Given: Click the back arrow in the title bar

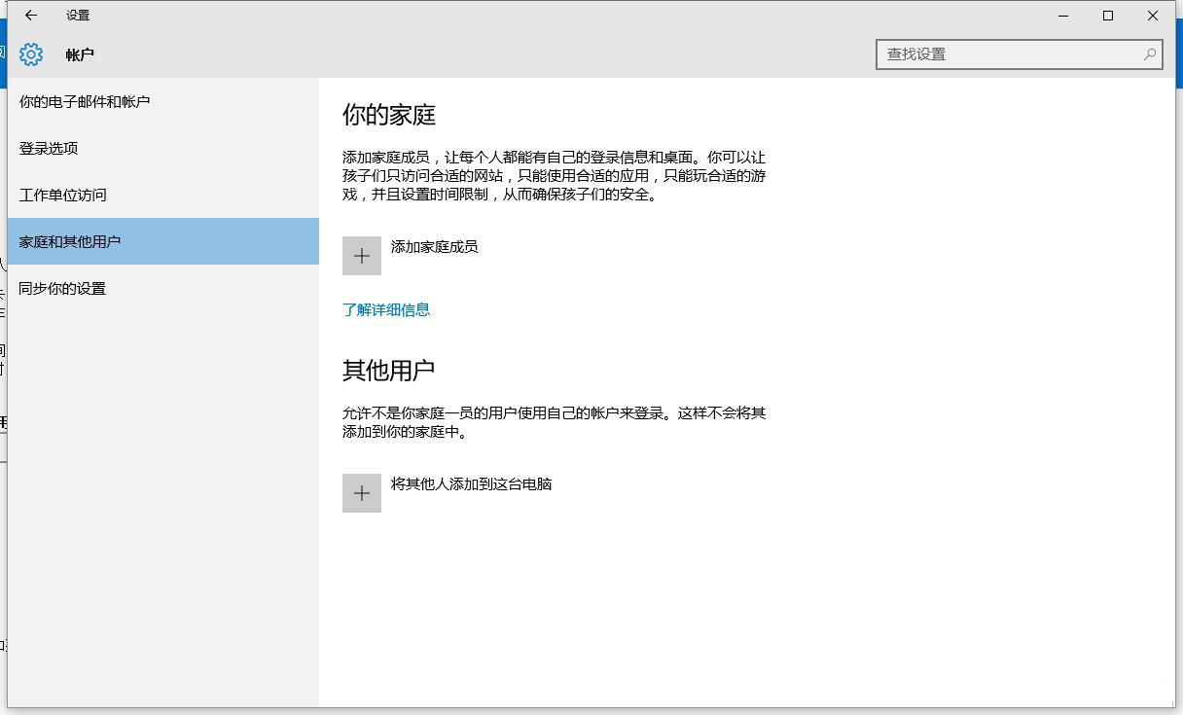Looking at the screenshot, I should click(x=31, y=16).
